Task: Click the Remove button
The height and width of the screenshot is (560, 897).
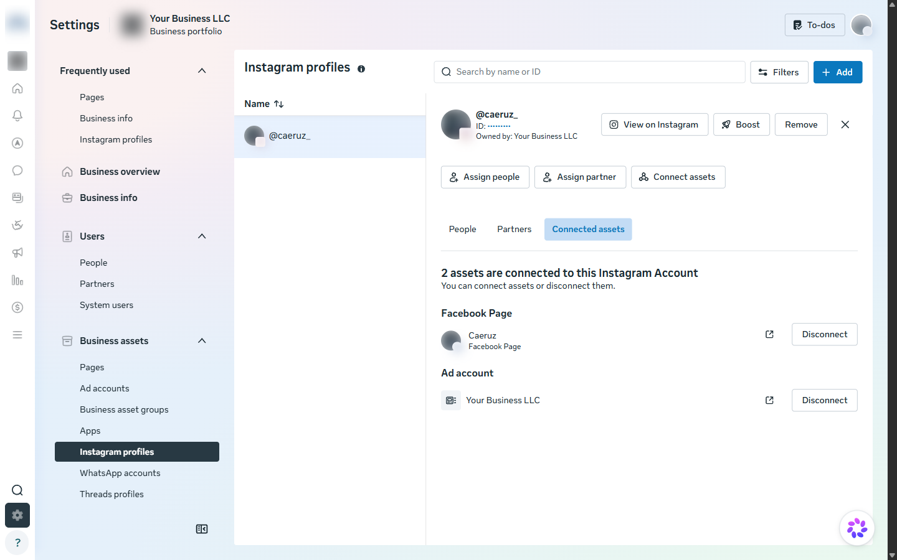Action: click(801, 124)
